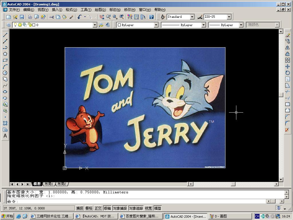Click the Offset tool
Viewport: 293px width, 220px height.
point(288,54)
